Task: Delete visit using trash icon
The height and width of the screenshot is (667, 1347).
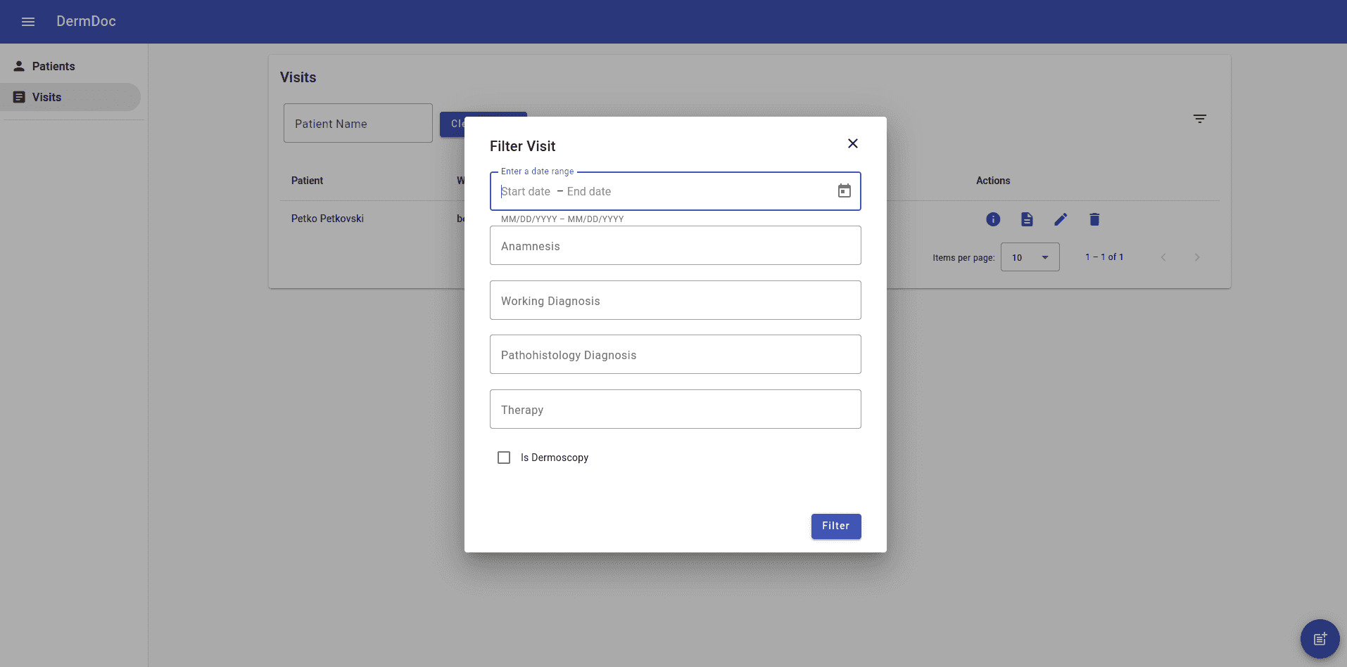Action: (1094, 219)
